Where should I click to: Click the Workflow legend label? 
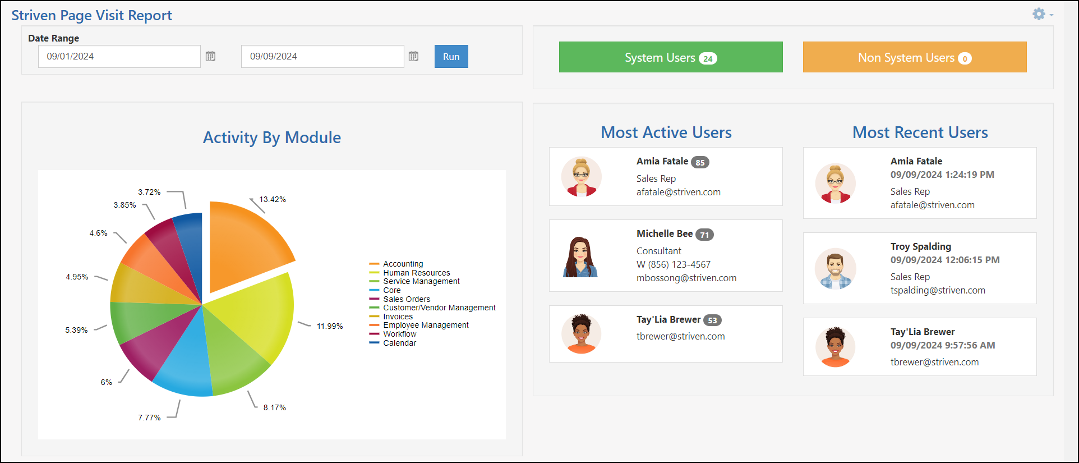(399, 334)
